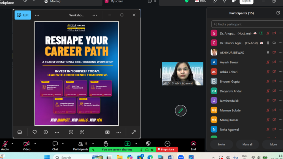Switch to the My screen tab
The height and width of the screenshot is (159, 283).
(114, 1)
